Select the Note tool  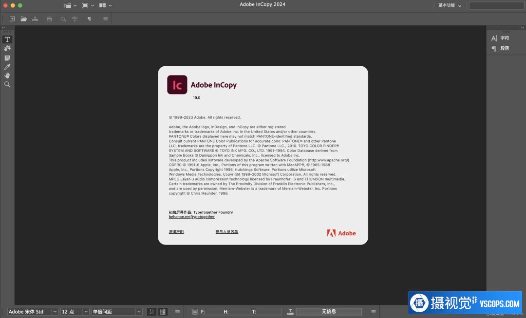tap(7, 58)
